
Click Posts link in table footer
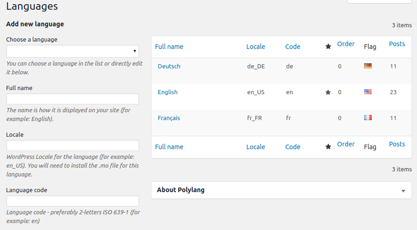pos(397,144)
